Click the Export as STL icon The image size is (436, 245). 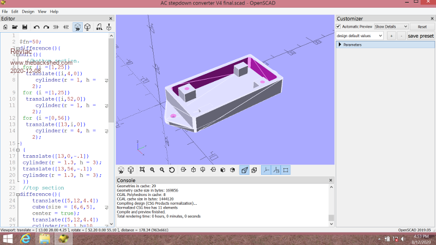pyautogui.click(x=99, y=27)
